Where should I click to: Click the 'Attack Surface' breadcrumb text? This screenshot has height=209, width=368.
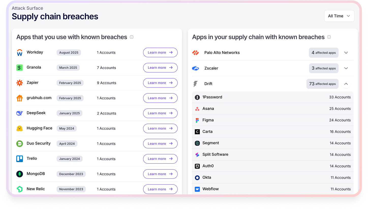[27, 8]
